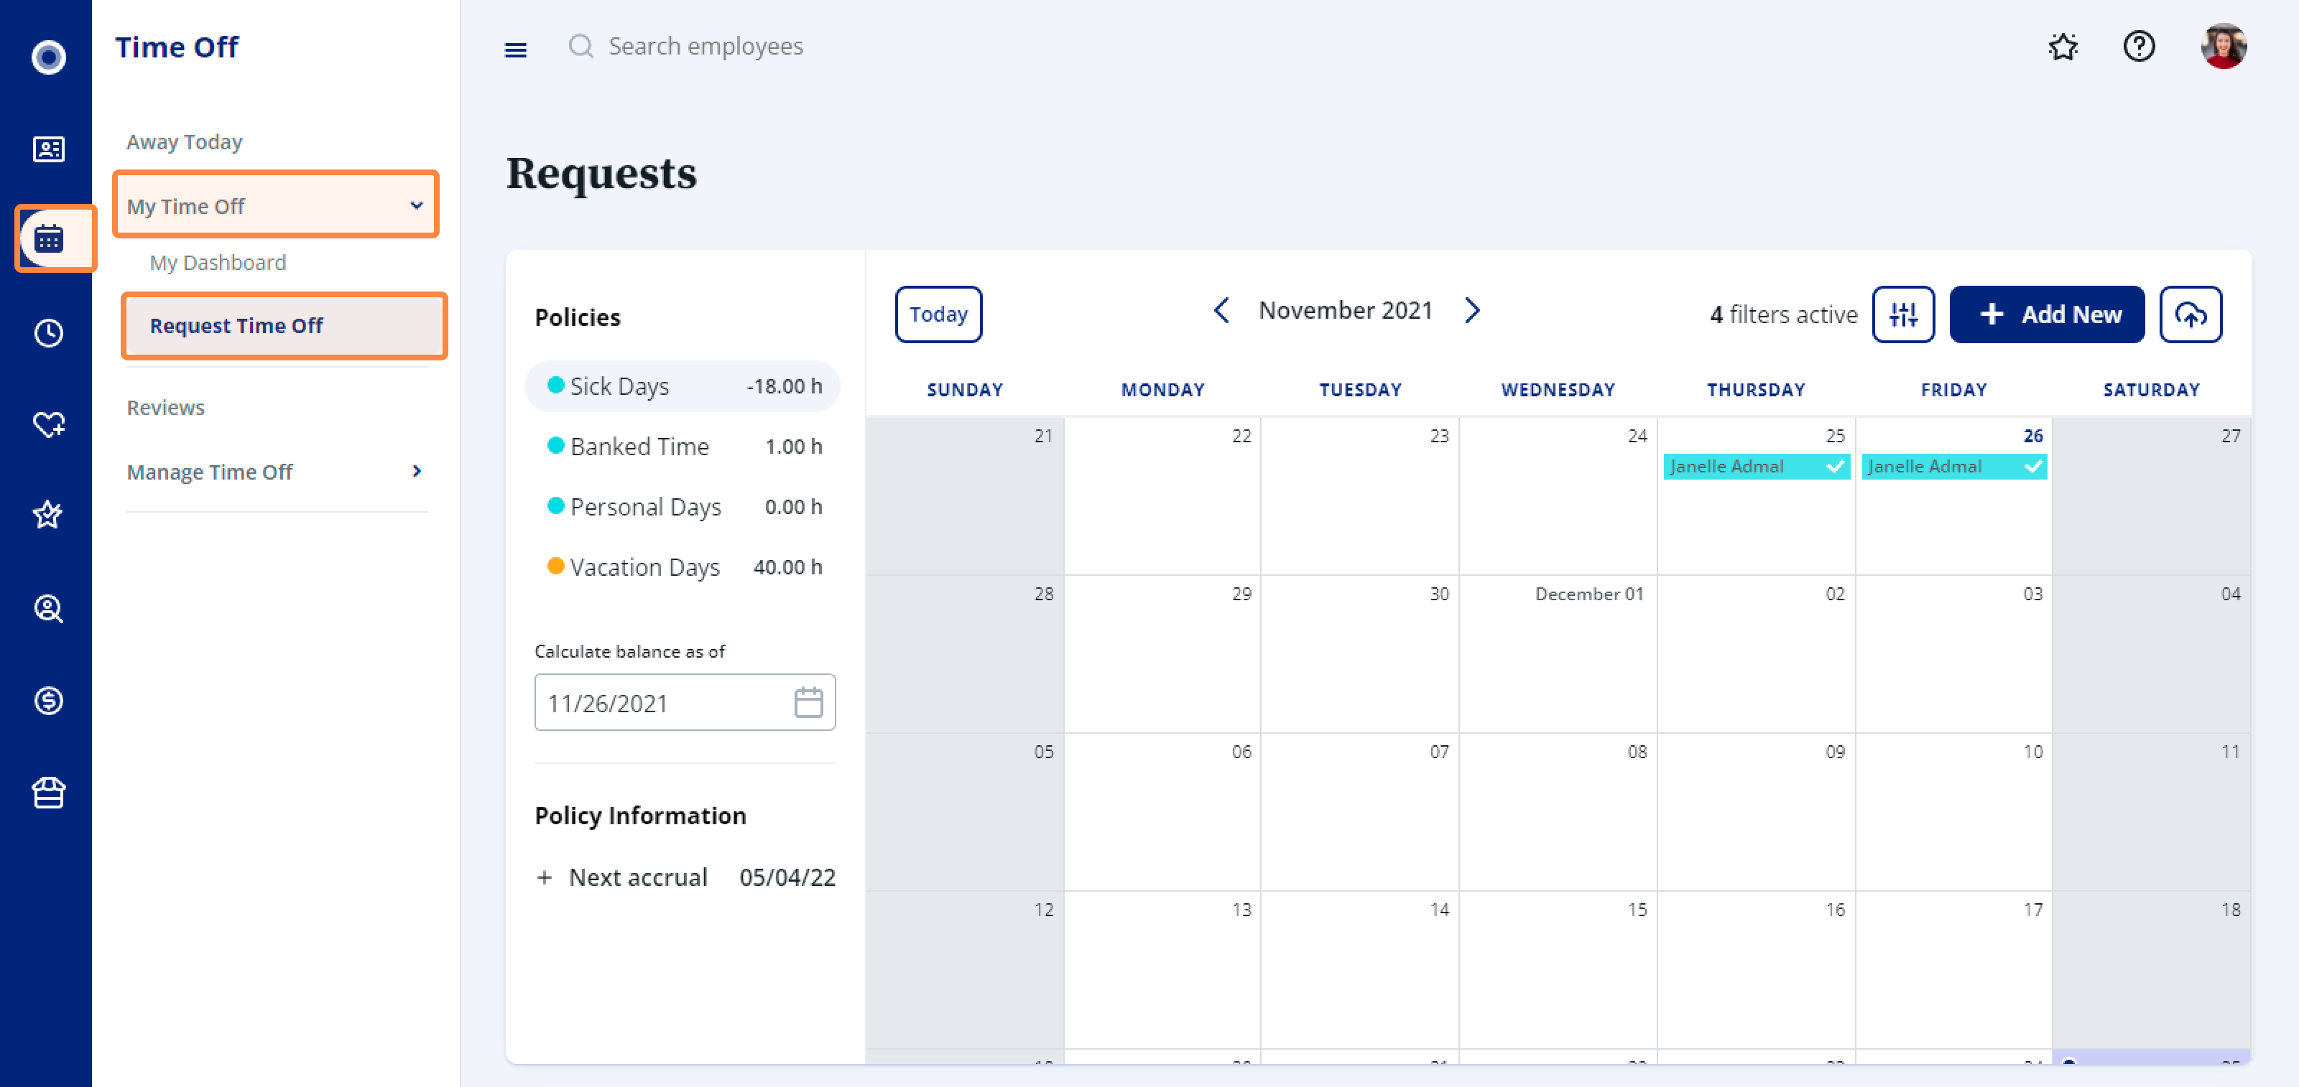This screenshot has height=1087, width=2299.
Task: Select calendar day 28 Sunday
Action: [964, 653]
